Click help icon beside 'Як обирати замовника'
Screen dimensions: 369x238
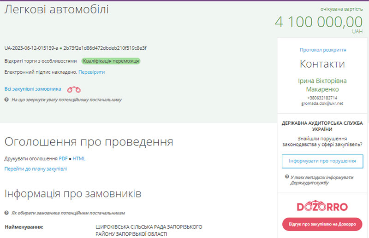(x=6, y=213)
